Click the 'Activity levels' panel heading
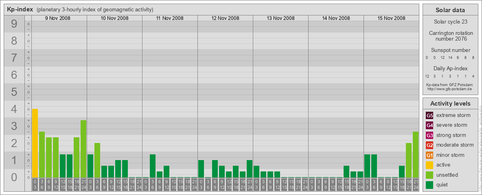Screen dimensions: 482x195 click(x=450, y=104)
